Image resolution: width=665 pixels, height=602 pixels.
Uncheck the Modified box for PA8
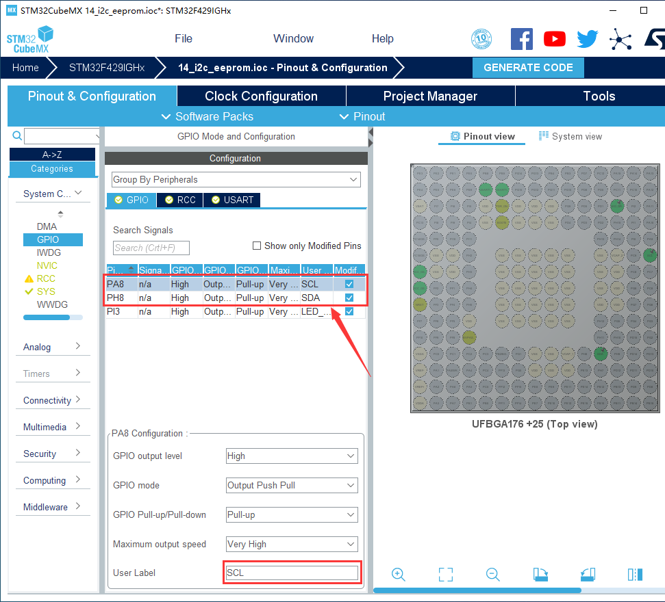point(349,284)
